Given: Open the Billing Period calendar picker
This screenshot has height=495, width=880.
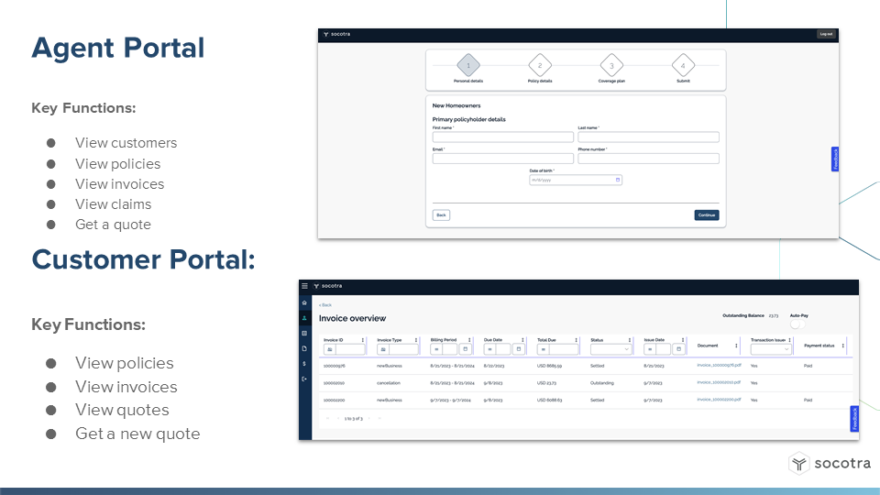Looking at the screenshot, I should coord(466,349).
